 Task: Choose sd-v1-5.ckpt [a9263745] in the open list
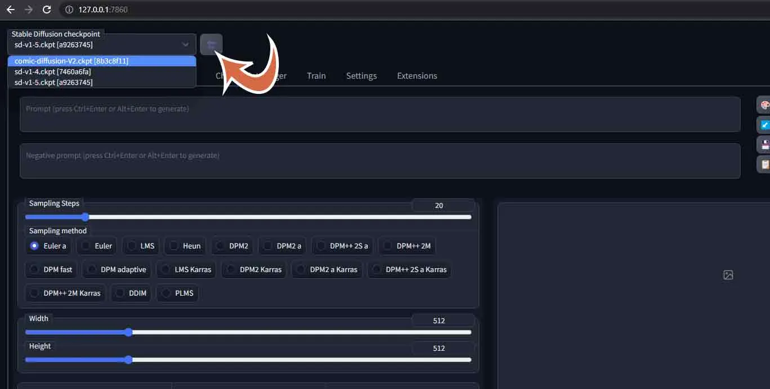coord(102,82)
